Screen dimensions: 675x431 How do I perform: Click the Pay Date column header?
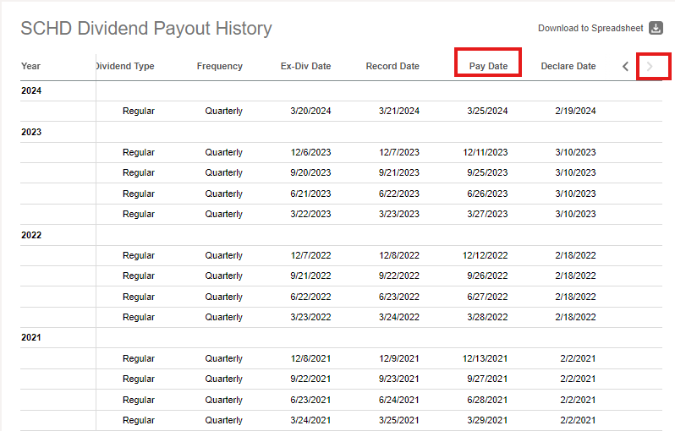pyautogui.click(x=488, y=66)
